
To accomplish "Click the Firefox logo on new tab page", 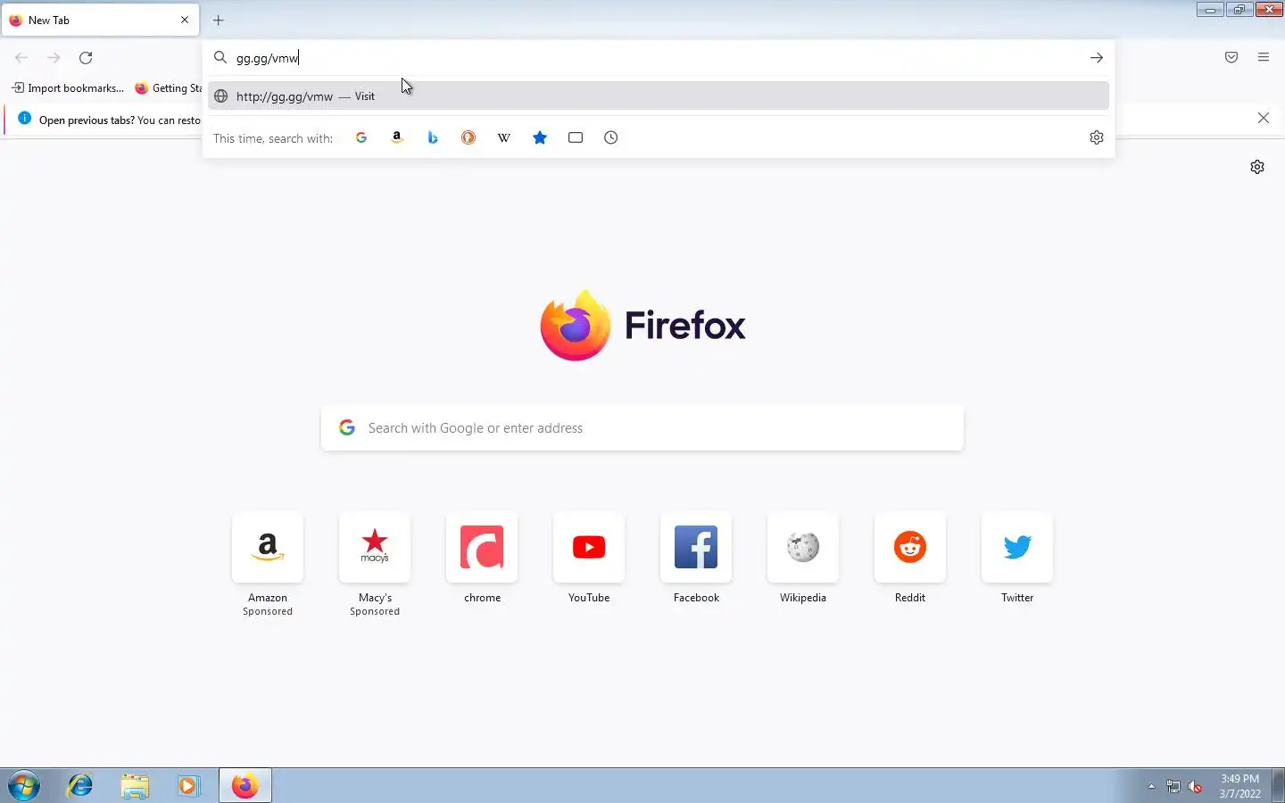I will pos(642,326).
